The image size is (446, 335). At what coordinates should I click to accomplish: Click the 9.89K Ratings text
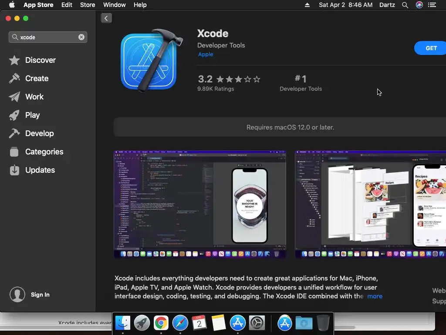[216, 89]
